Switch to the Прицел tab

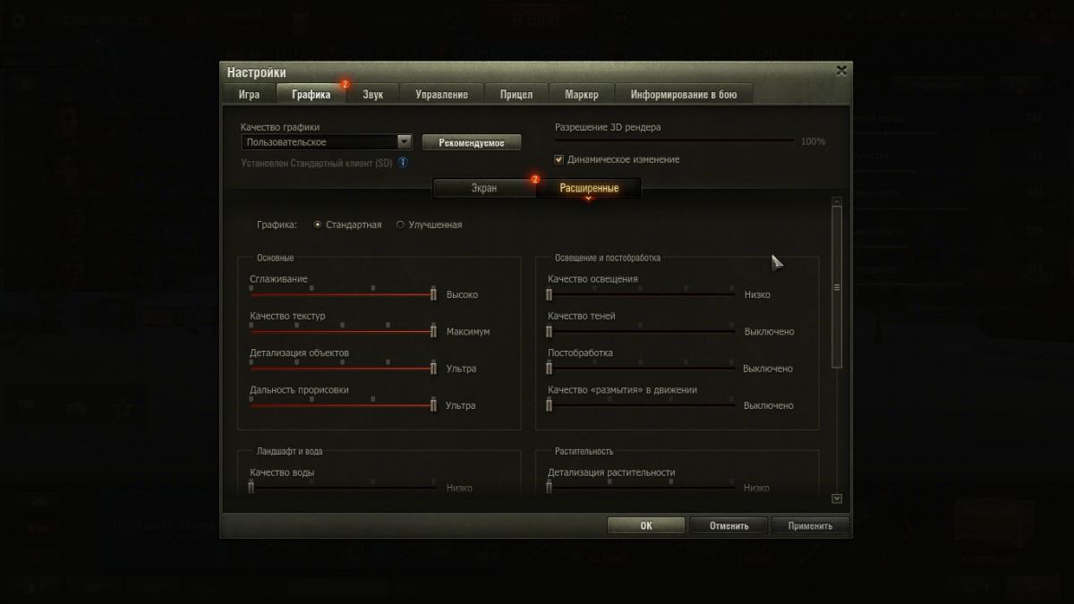[x=516, y=94]
